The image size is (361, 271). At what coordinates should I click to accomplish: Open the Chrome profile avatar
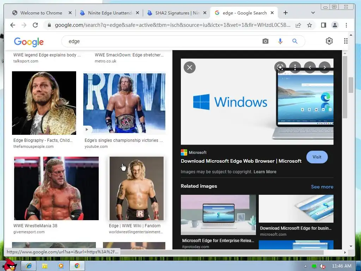coord(335,25)
